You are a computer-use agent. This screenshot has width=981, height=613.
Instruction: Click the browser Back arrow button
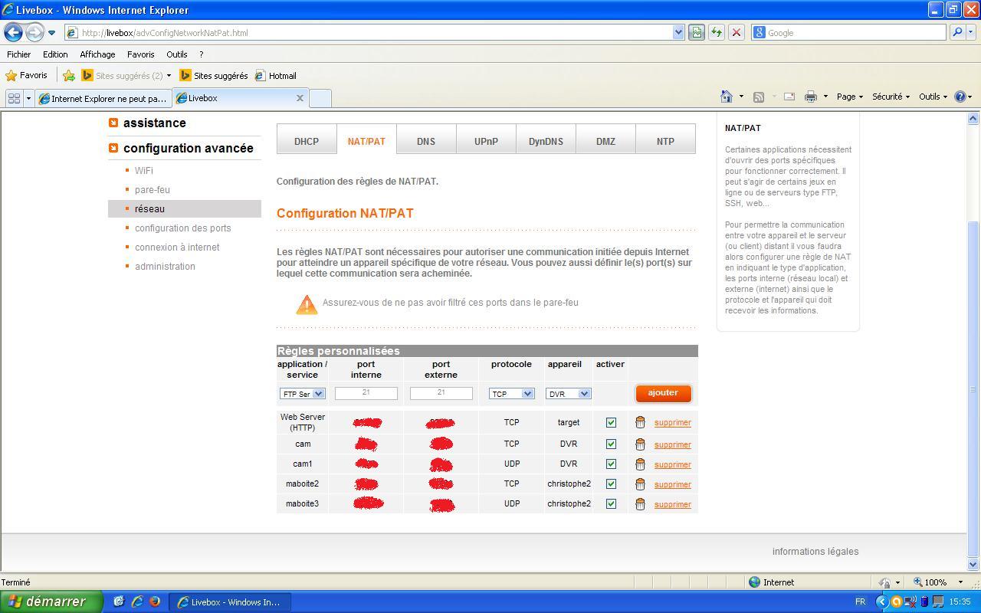[14, 33]
